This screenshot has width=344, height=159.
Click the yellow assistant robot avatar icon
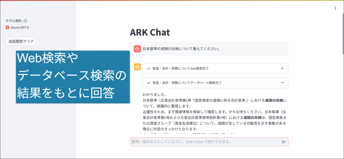pyautogui.click(x=137, y=67)
